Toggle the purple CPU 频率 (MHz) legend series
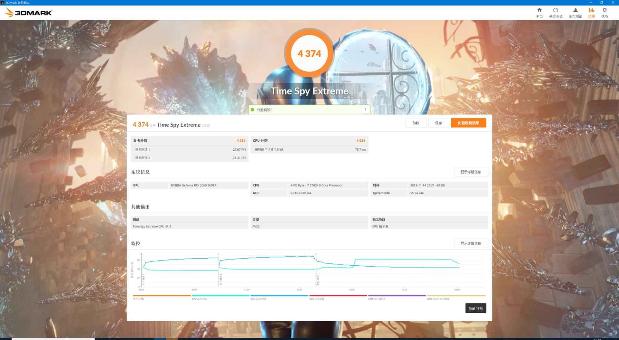This screenshot has height=340, width=619. pos(397,297)
